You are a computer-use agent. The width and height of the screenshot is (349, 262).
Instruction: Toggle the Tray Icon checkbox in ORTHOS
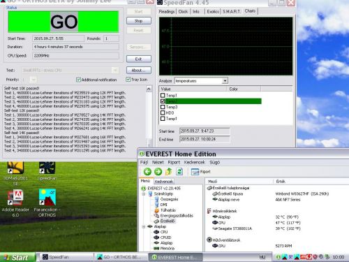128,80
